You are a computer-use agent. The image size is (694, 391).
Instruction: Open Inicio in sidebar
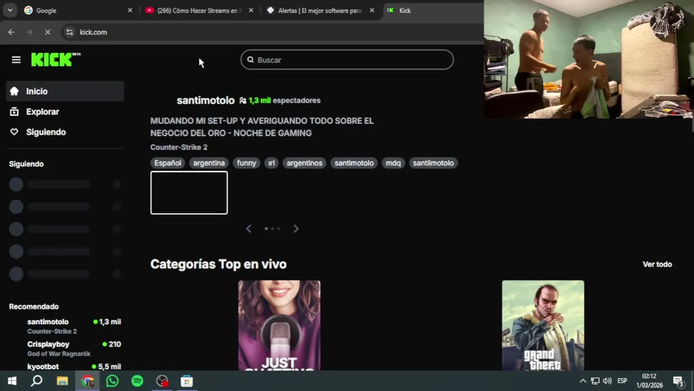pos(65,91)
